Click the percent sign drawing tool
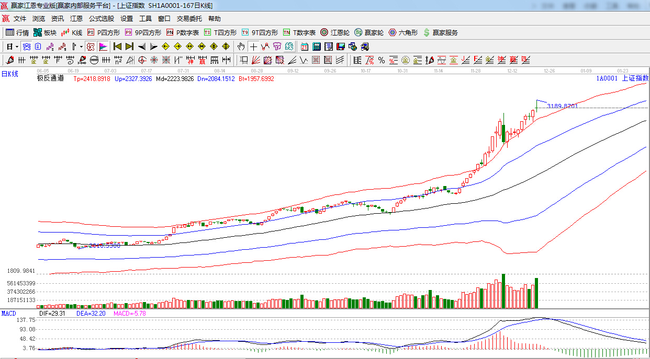Viewport: 650px width, 359px height. click(382, 60)
